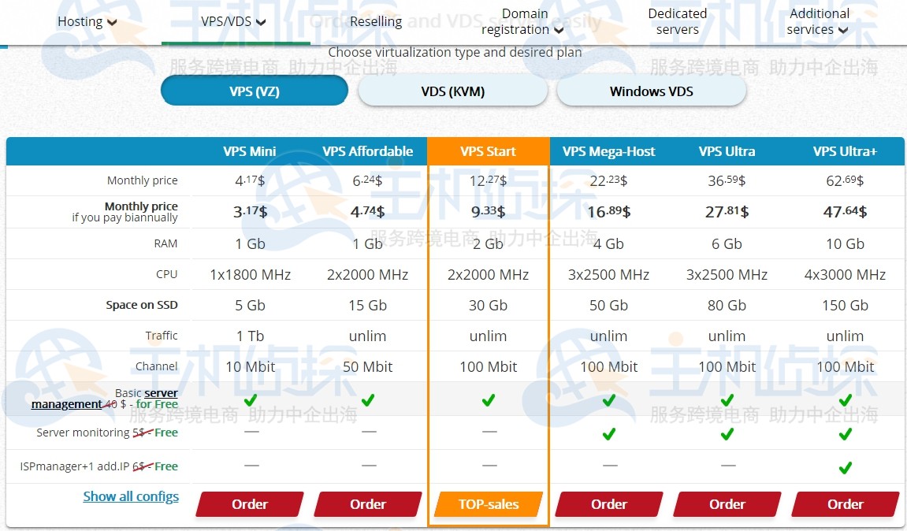Click the VPS Ultra server monitoring checkmark

tap(726, 434)
